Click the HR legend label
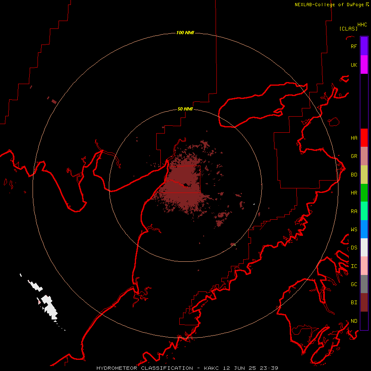 [354, 193]
